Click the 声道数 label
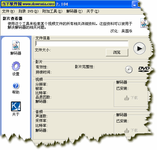Image resolution: width=157 pixels, height=150 pixels. [42, 116]
